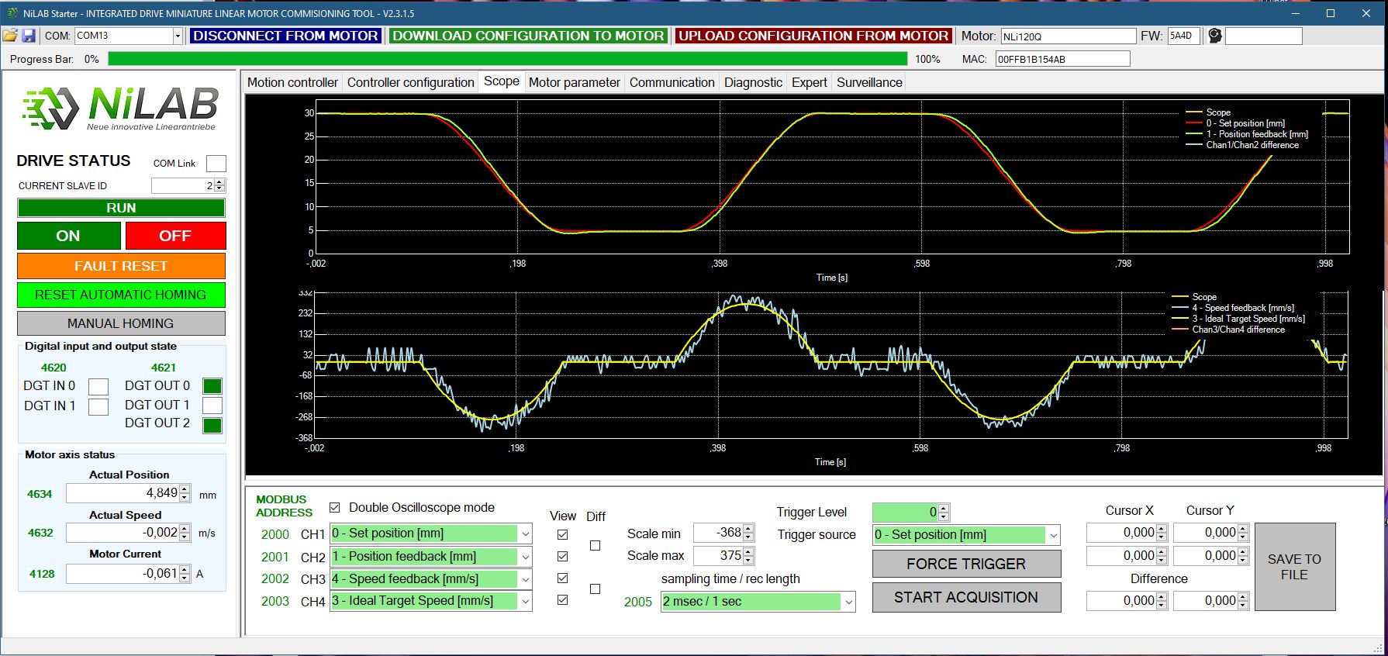Switch to the Motion controller tab

[292, 82]
